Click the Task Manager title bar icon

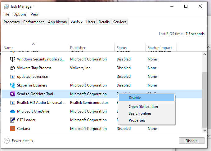pyautogui.click(x=6, y=7)
